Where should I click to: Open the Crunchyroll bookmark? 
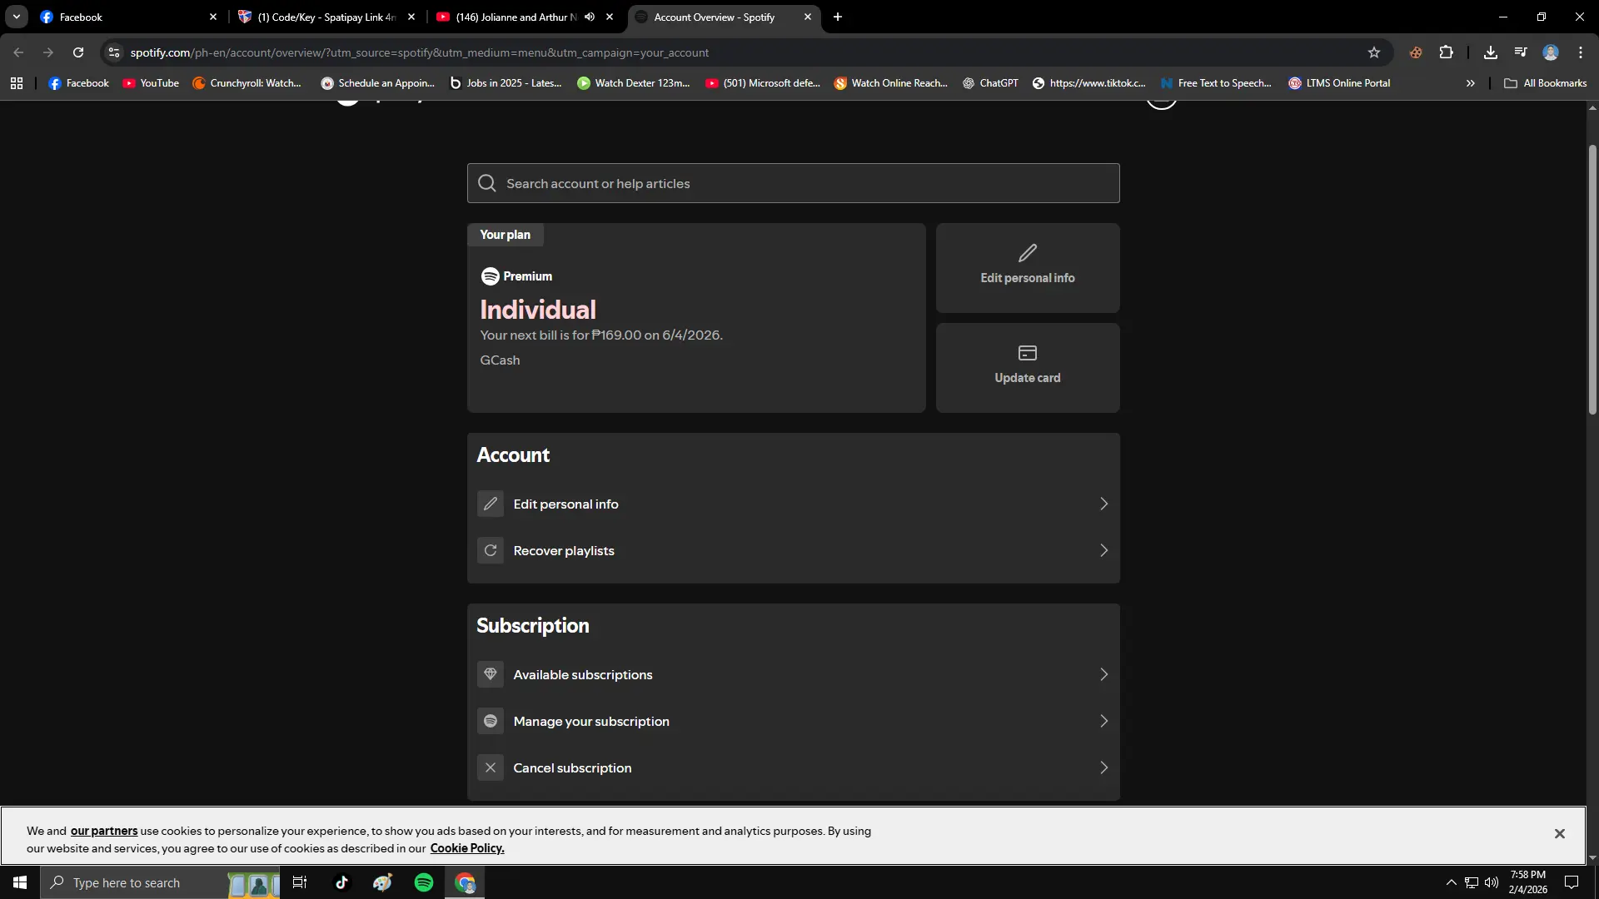pos(247,83)
